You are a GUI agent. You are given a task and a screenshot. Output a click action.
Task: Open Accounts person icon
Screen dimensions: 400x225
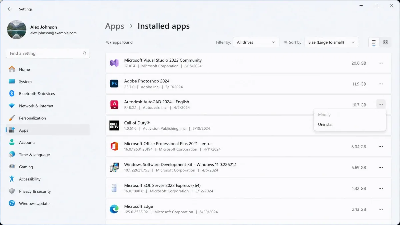click(12, 142)
